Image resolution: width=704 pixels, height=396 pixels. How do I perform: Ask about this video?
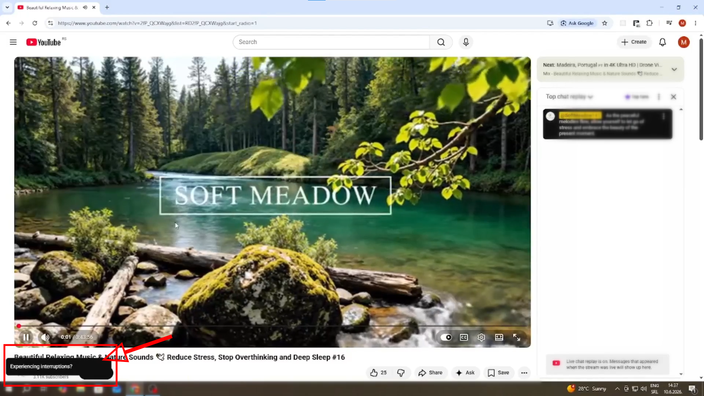465,373
